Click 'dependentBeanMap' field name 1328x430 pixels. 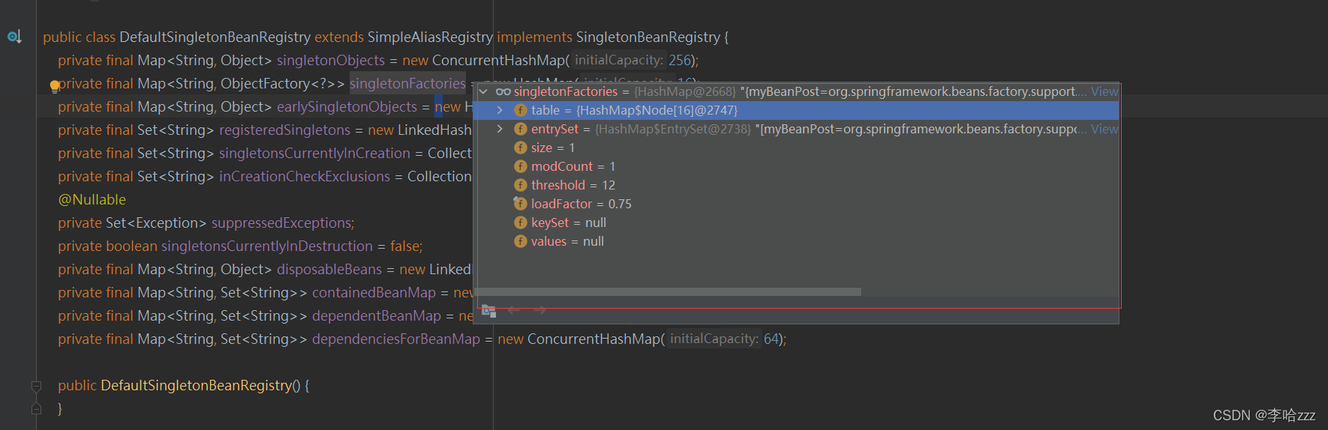click(x=377, y=315)
